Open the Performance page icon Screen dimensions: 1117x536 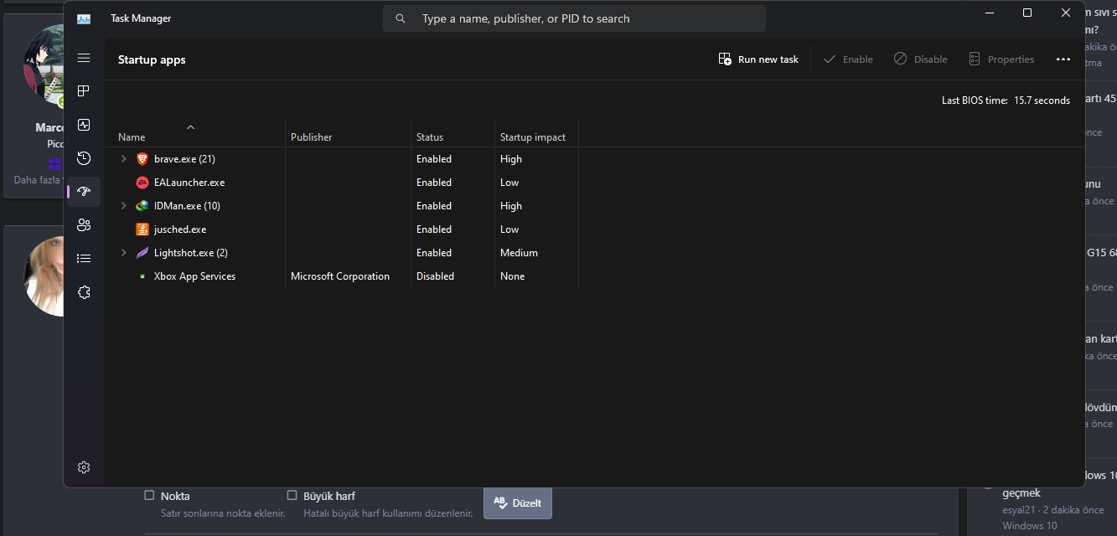84,125
